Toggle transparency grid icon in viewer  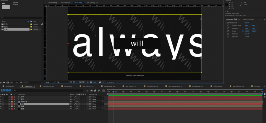coord(74,82)
